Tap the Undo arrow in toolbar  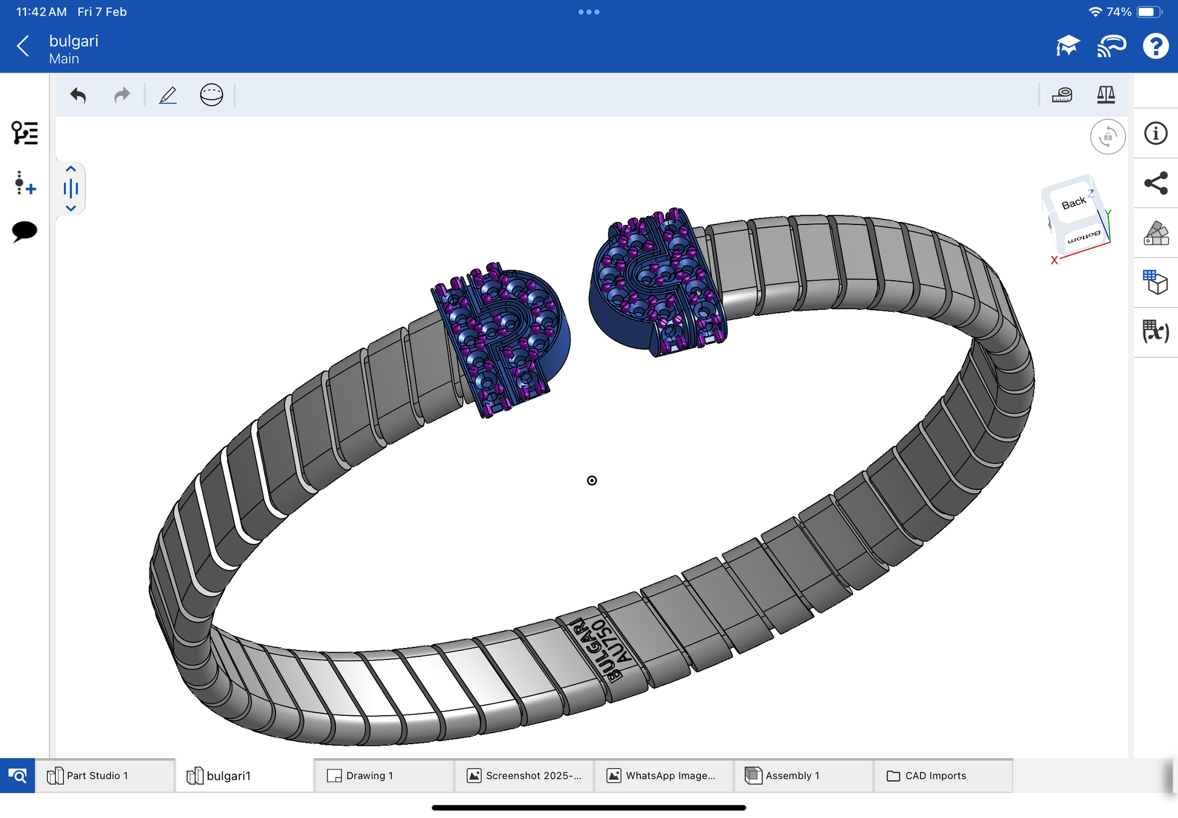point(78,95)
